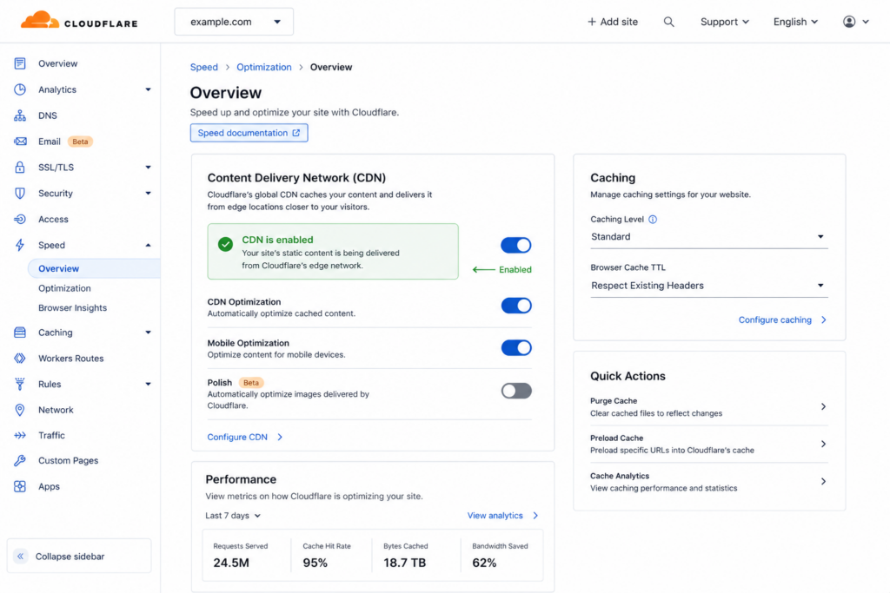890x593 pixels.
Task: Click the Email envelope icon
Action: pos(20,142)
